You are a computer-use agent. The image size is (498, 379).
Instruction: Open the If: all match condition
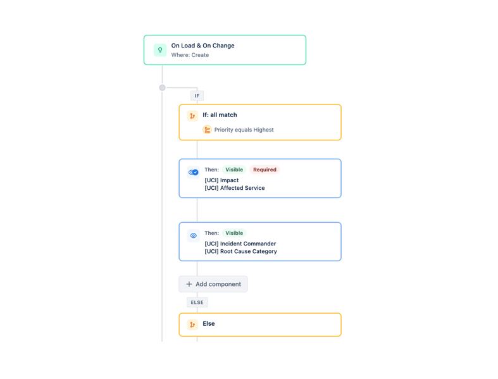click(x=220, y=115)
